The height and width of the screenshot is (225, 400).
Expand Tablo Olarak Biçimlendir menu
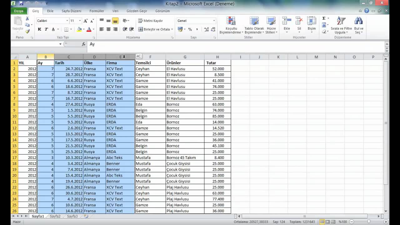254,25
